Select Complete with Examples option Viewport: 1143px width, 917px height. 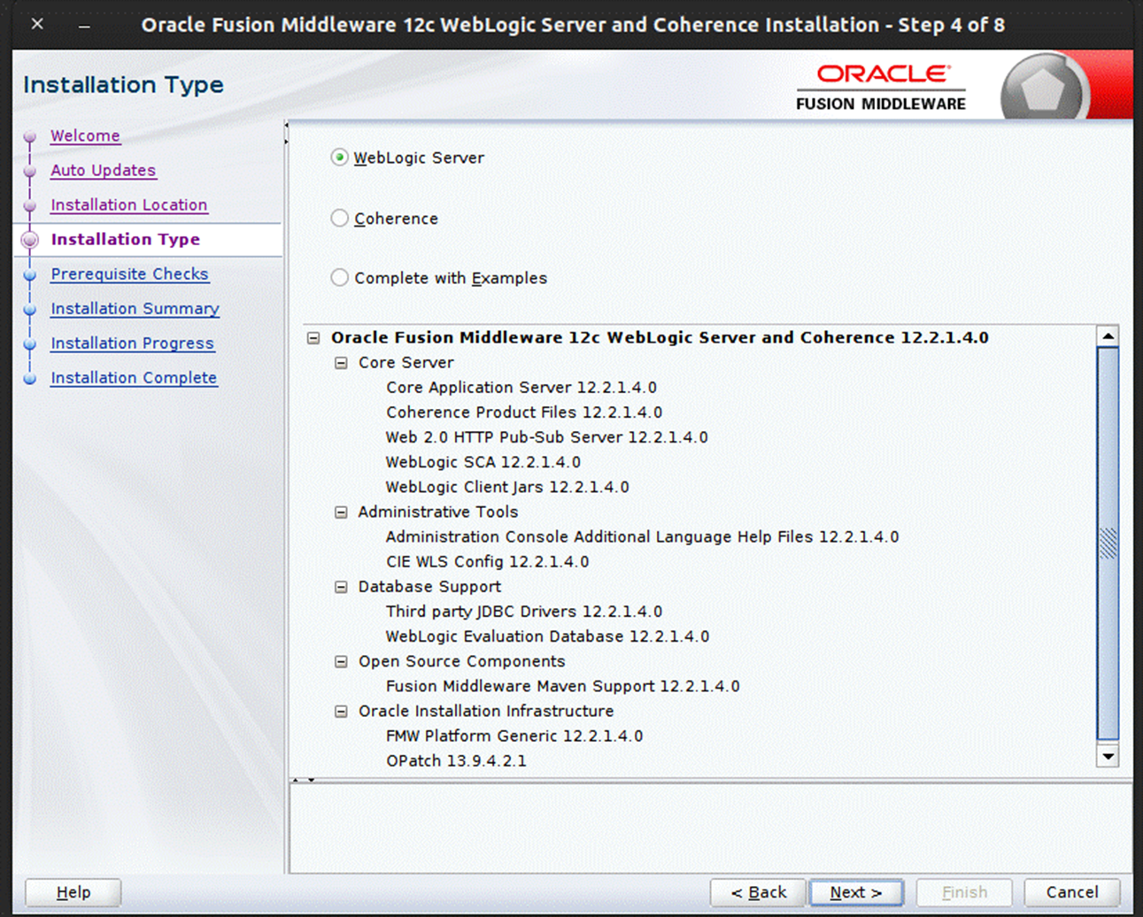pos(339,277)
